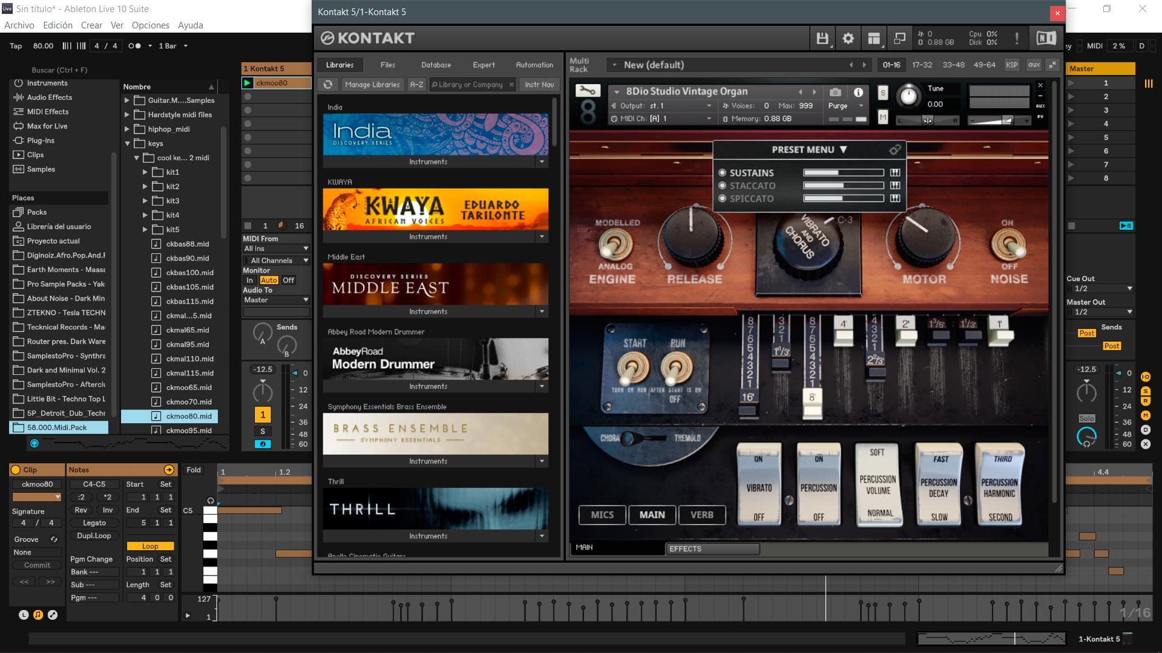Click the CHORA-TREMOLO slider
The image size is (1162, 653).
click(x=643, y=438)
